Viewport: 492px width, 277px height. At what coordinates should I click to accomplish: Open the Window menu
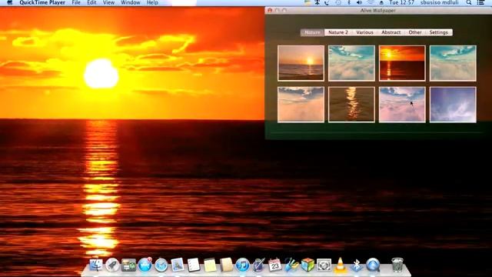(x=131, y=2)
